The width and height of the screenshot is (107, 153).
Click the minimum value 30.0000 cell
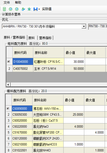75,62
